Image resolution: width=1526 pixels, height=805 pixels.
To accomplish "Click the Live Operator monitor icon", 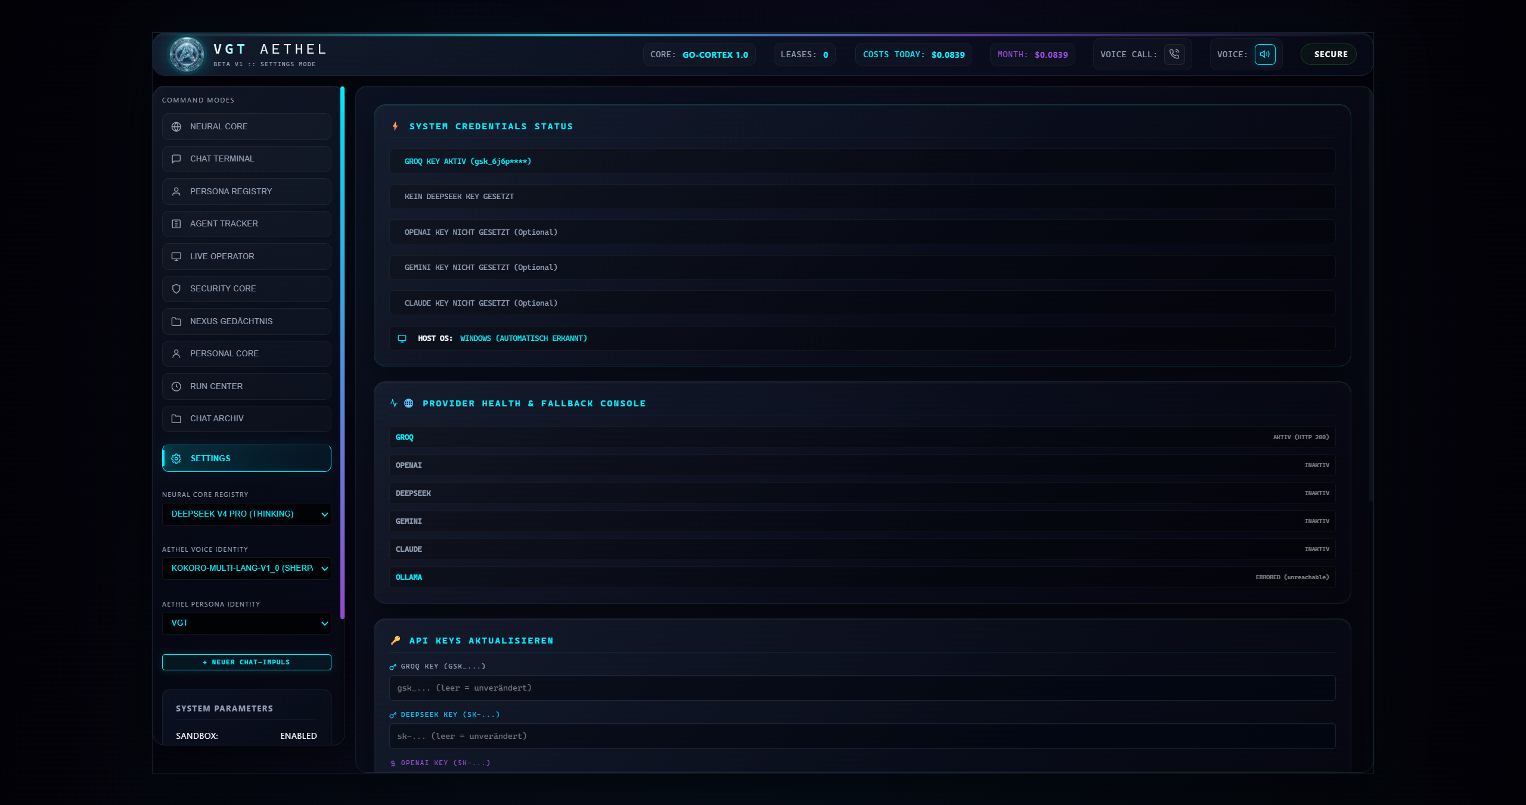I will click(176, 257).
